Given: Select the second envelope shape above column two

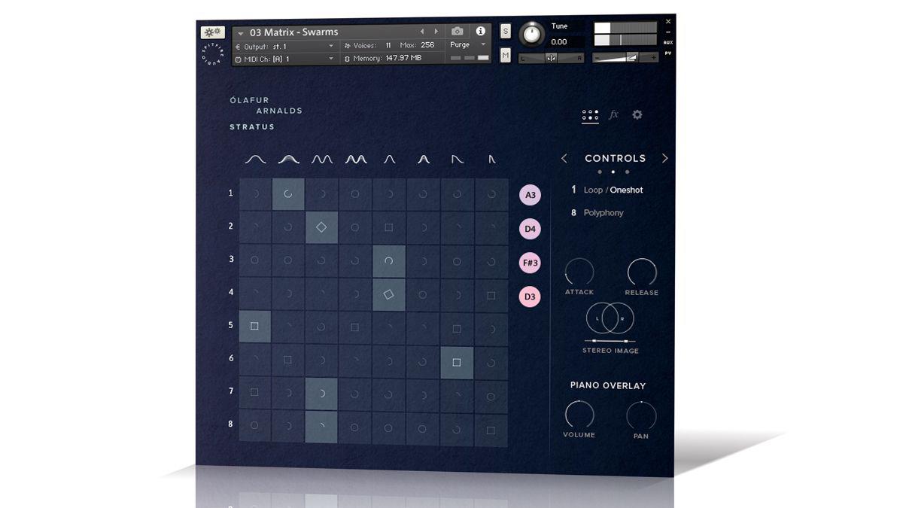Looking at the screenshot, I should pos(289,159).
